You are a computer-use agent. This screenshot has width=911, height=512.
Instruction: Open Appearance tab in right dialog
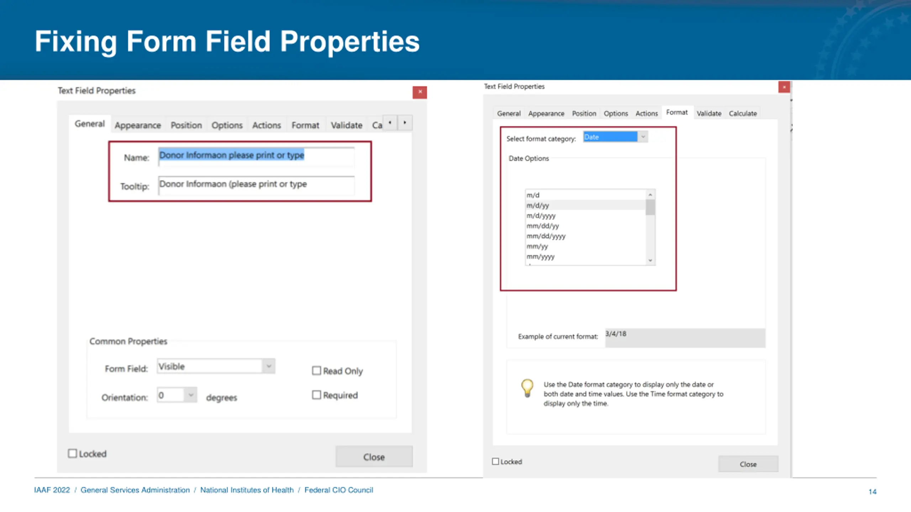point(546,113)
